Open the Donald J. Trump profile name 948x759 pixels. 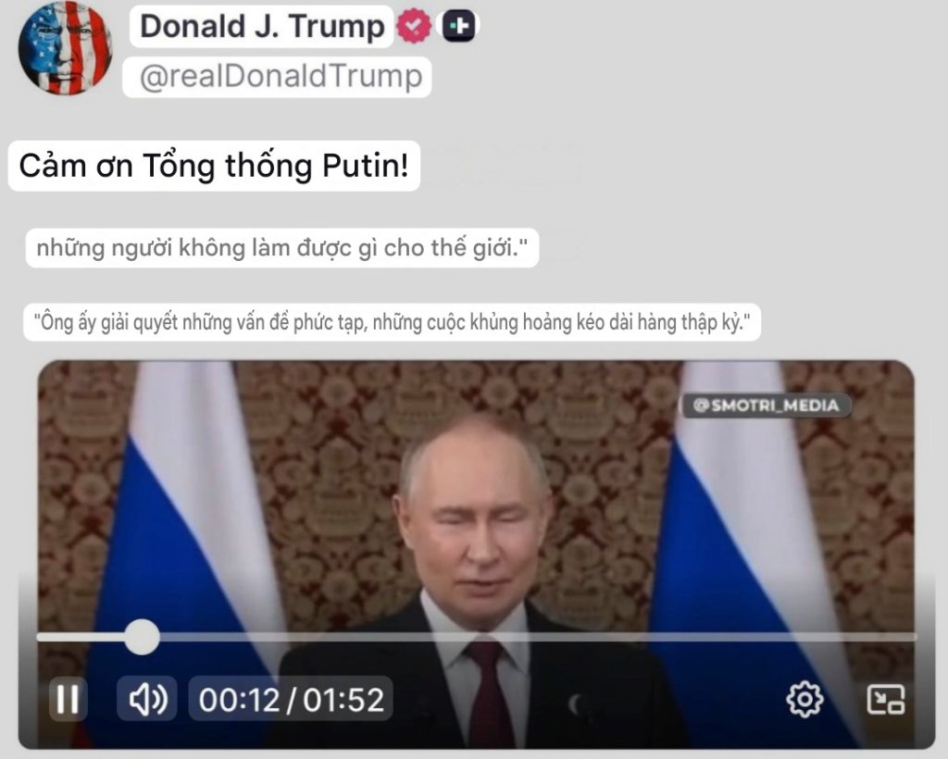click(x=262, y=27)
